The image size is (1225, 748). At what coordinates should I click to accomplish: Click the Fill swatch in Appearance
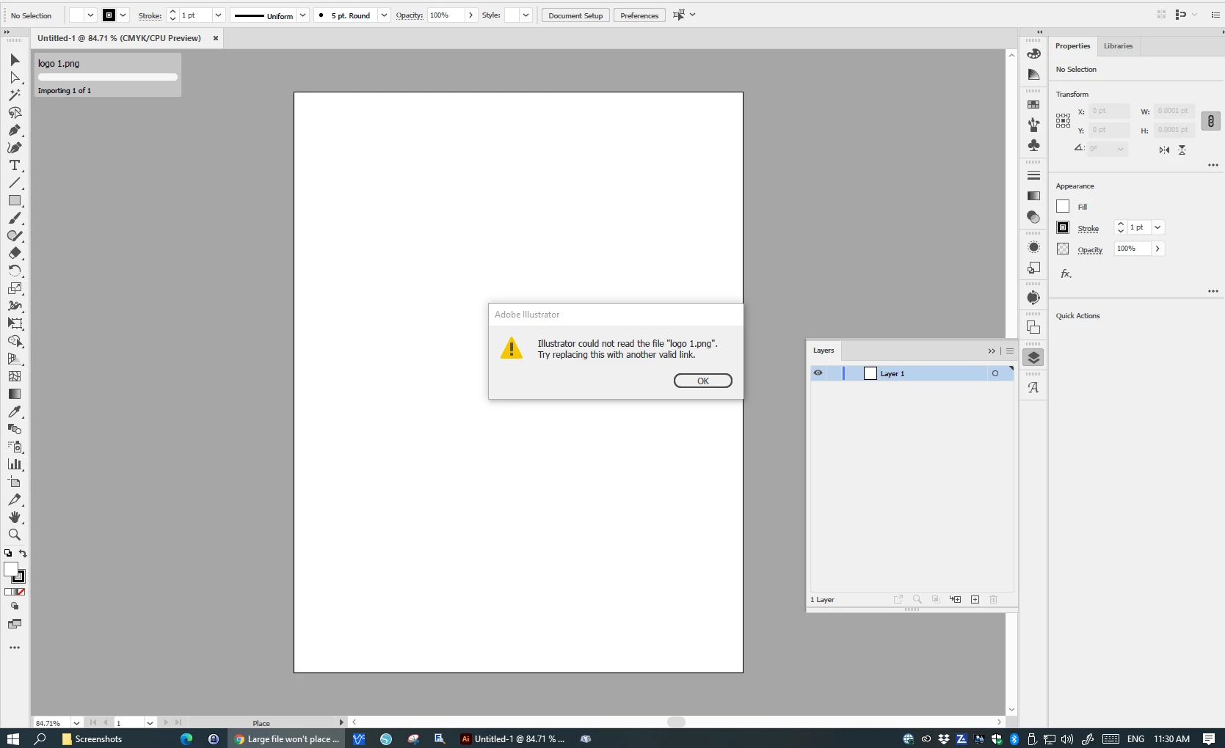pos(1063,207)
